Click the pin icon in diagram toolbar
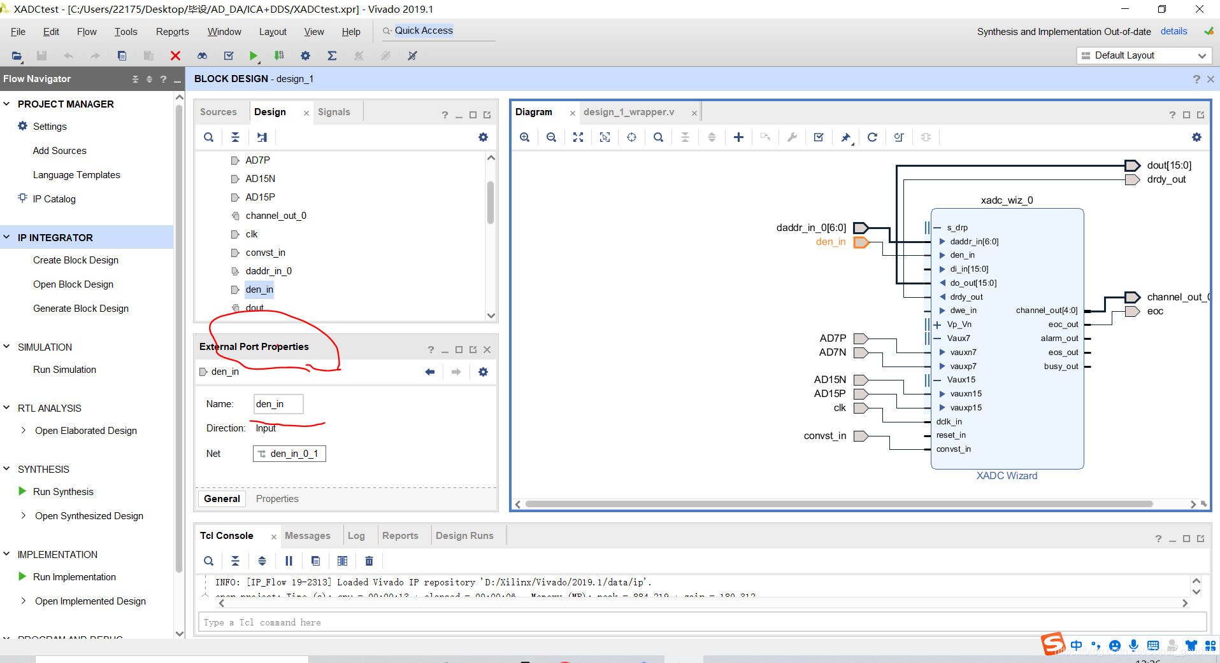The image size is (1220, 663). (x=845, y=137)
